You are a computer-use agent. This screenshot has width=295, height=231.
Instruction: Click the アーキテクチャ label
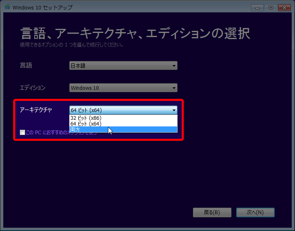(x=36, y=110)
